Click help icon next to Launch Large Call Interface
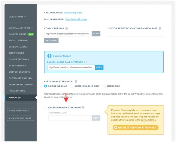The height and width of the screenshot is (142, 176). click(x=85, y=62)
